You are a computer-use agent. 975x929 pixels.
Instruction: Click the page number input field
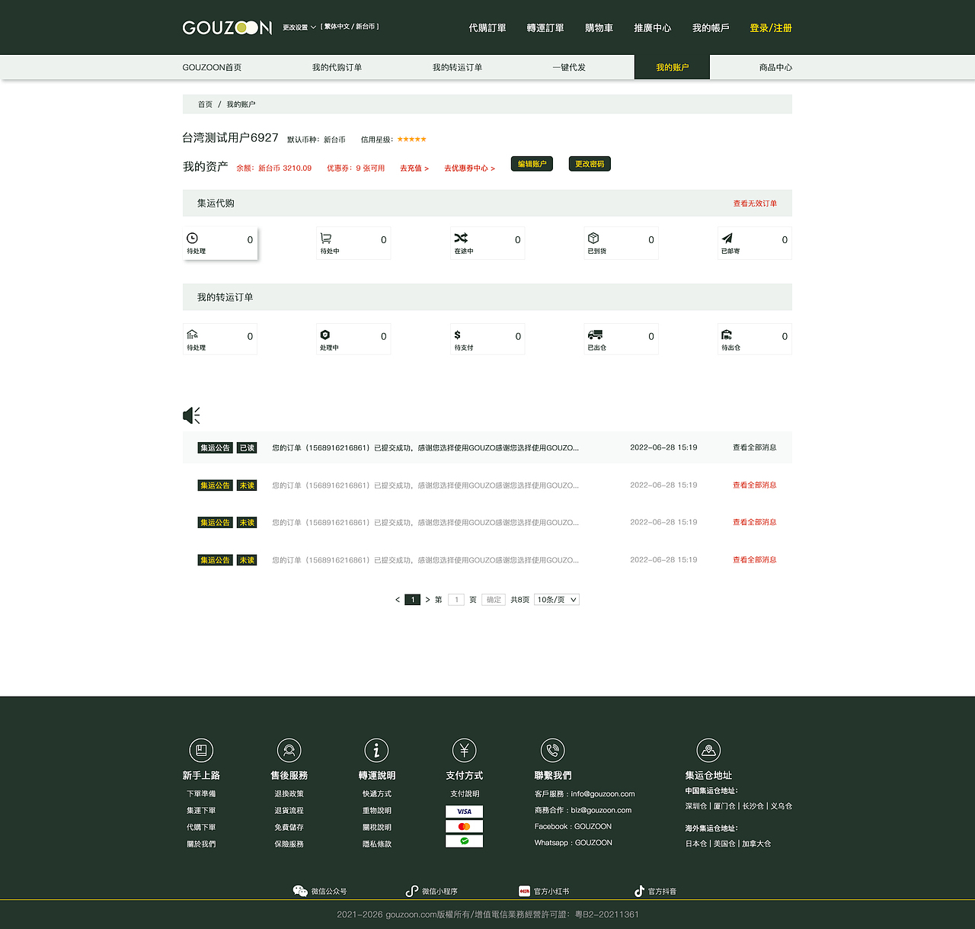click(x=456, y=600)
